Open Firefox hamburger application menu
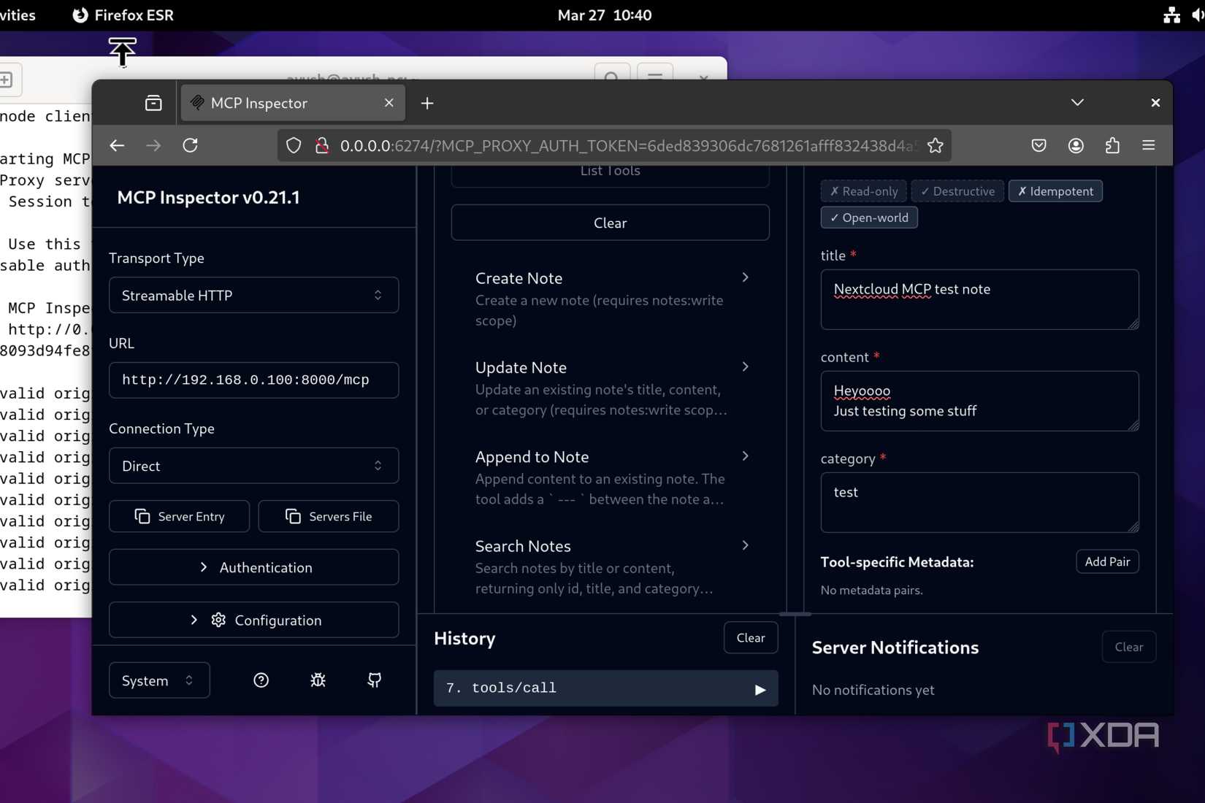1205x803 pixels. [1149, 145]
